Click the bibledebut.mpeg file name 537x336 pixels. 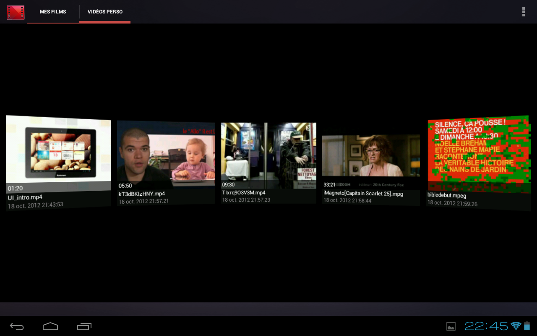[x=447, y=195]
